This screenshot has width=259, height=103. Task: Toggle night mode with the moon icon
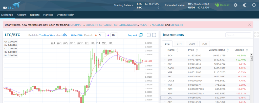(x=245, y=5)
